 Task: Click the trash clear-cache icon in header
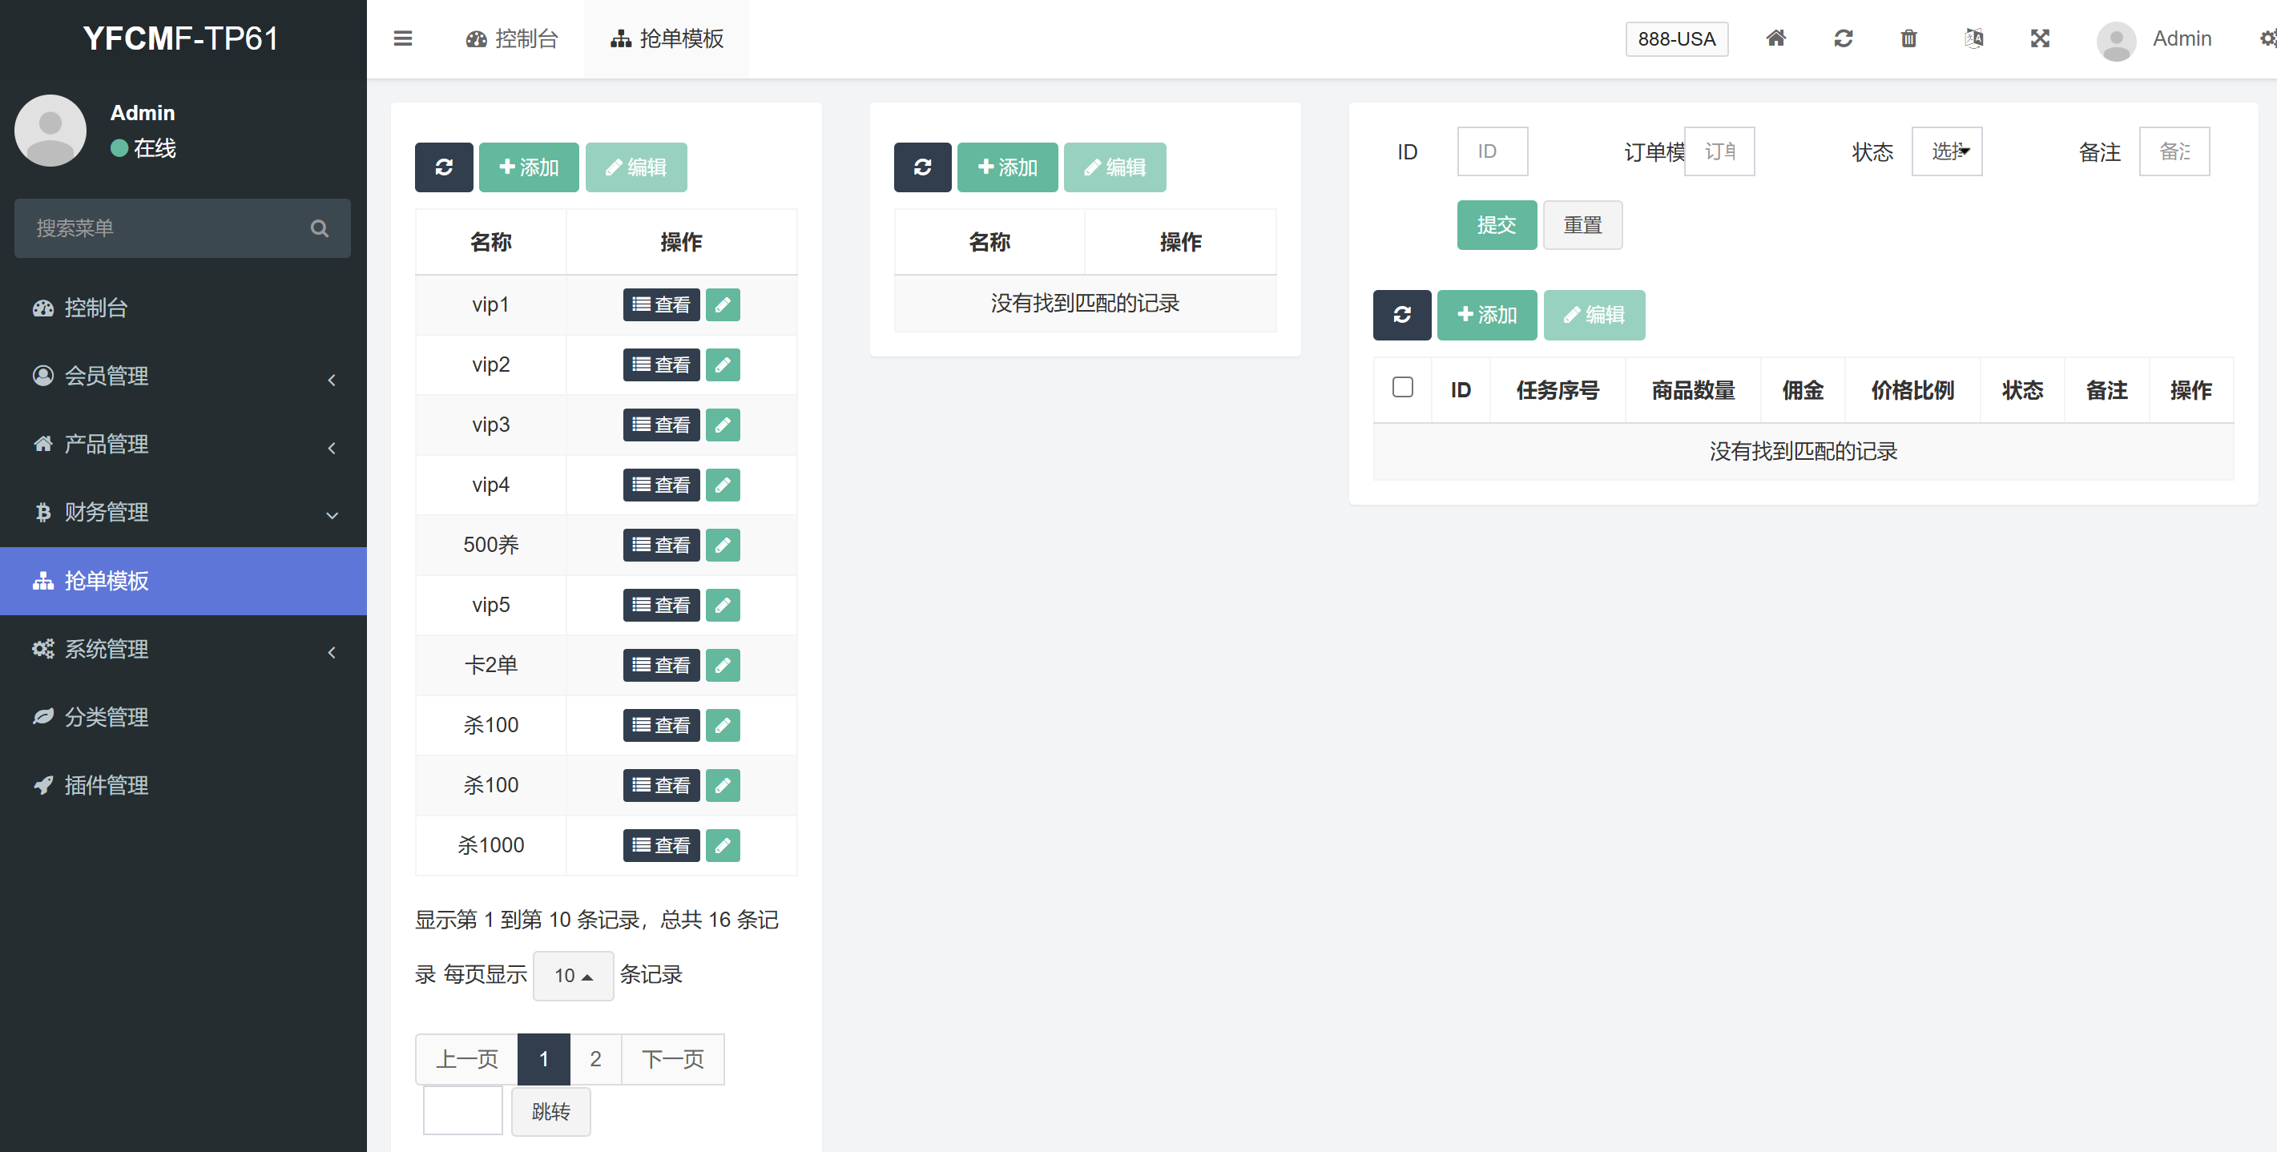coord(1908,38)
